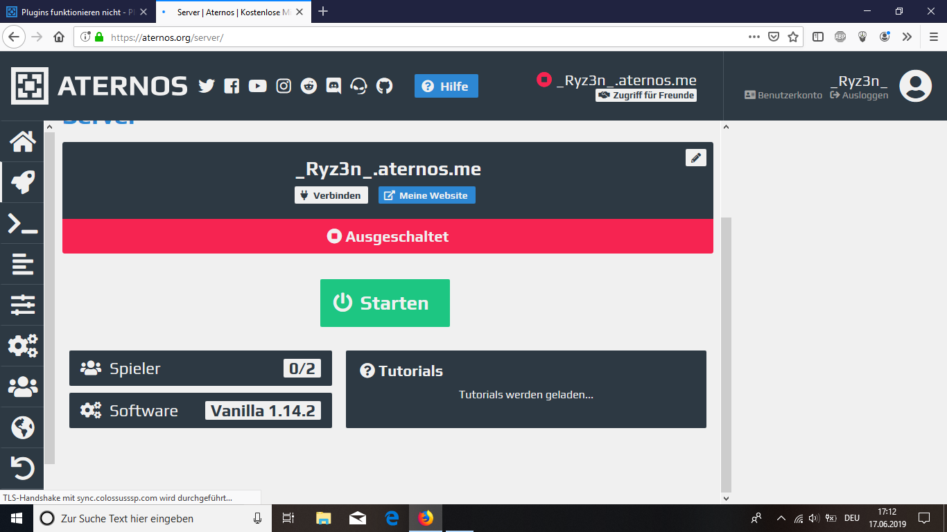Image resolution: width=947 pixels, height=532 pixels.
Task: Expand the toolbar overflow chevrons
Action: click(x=907, y=37)
